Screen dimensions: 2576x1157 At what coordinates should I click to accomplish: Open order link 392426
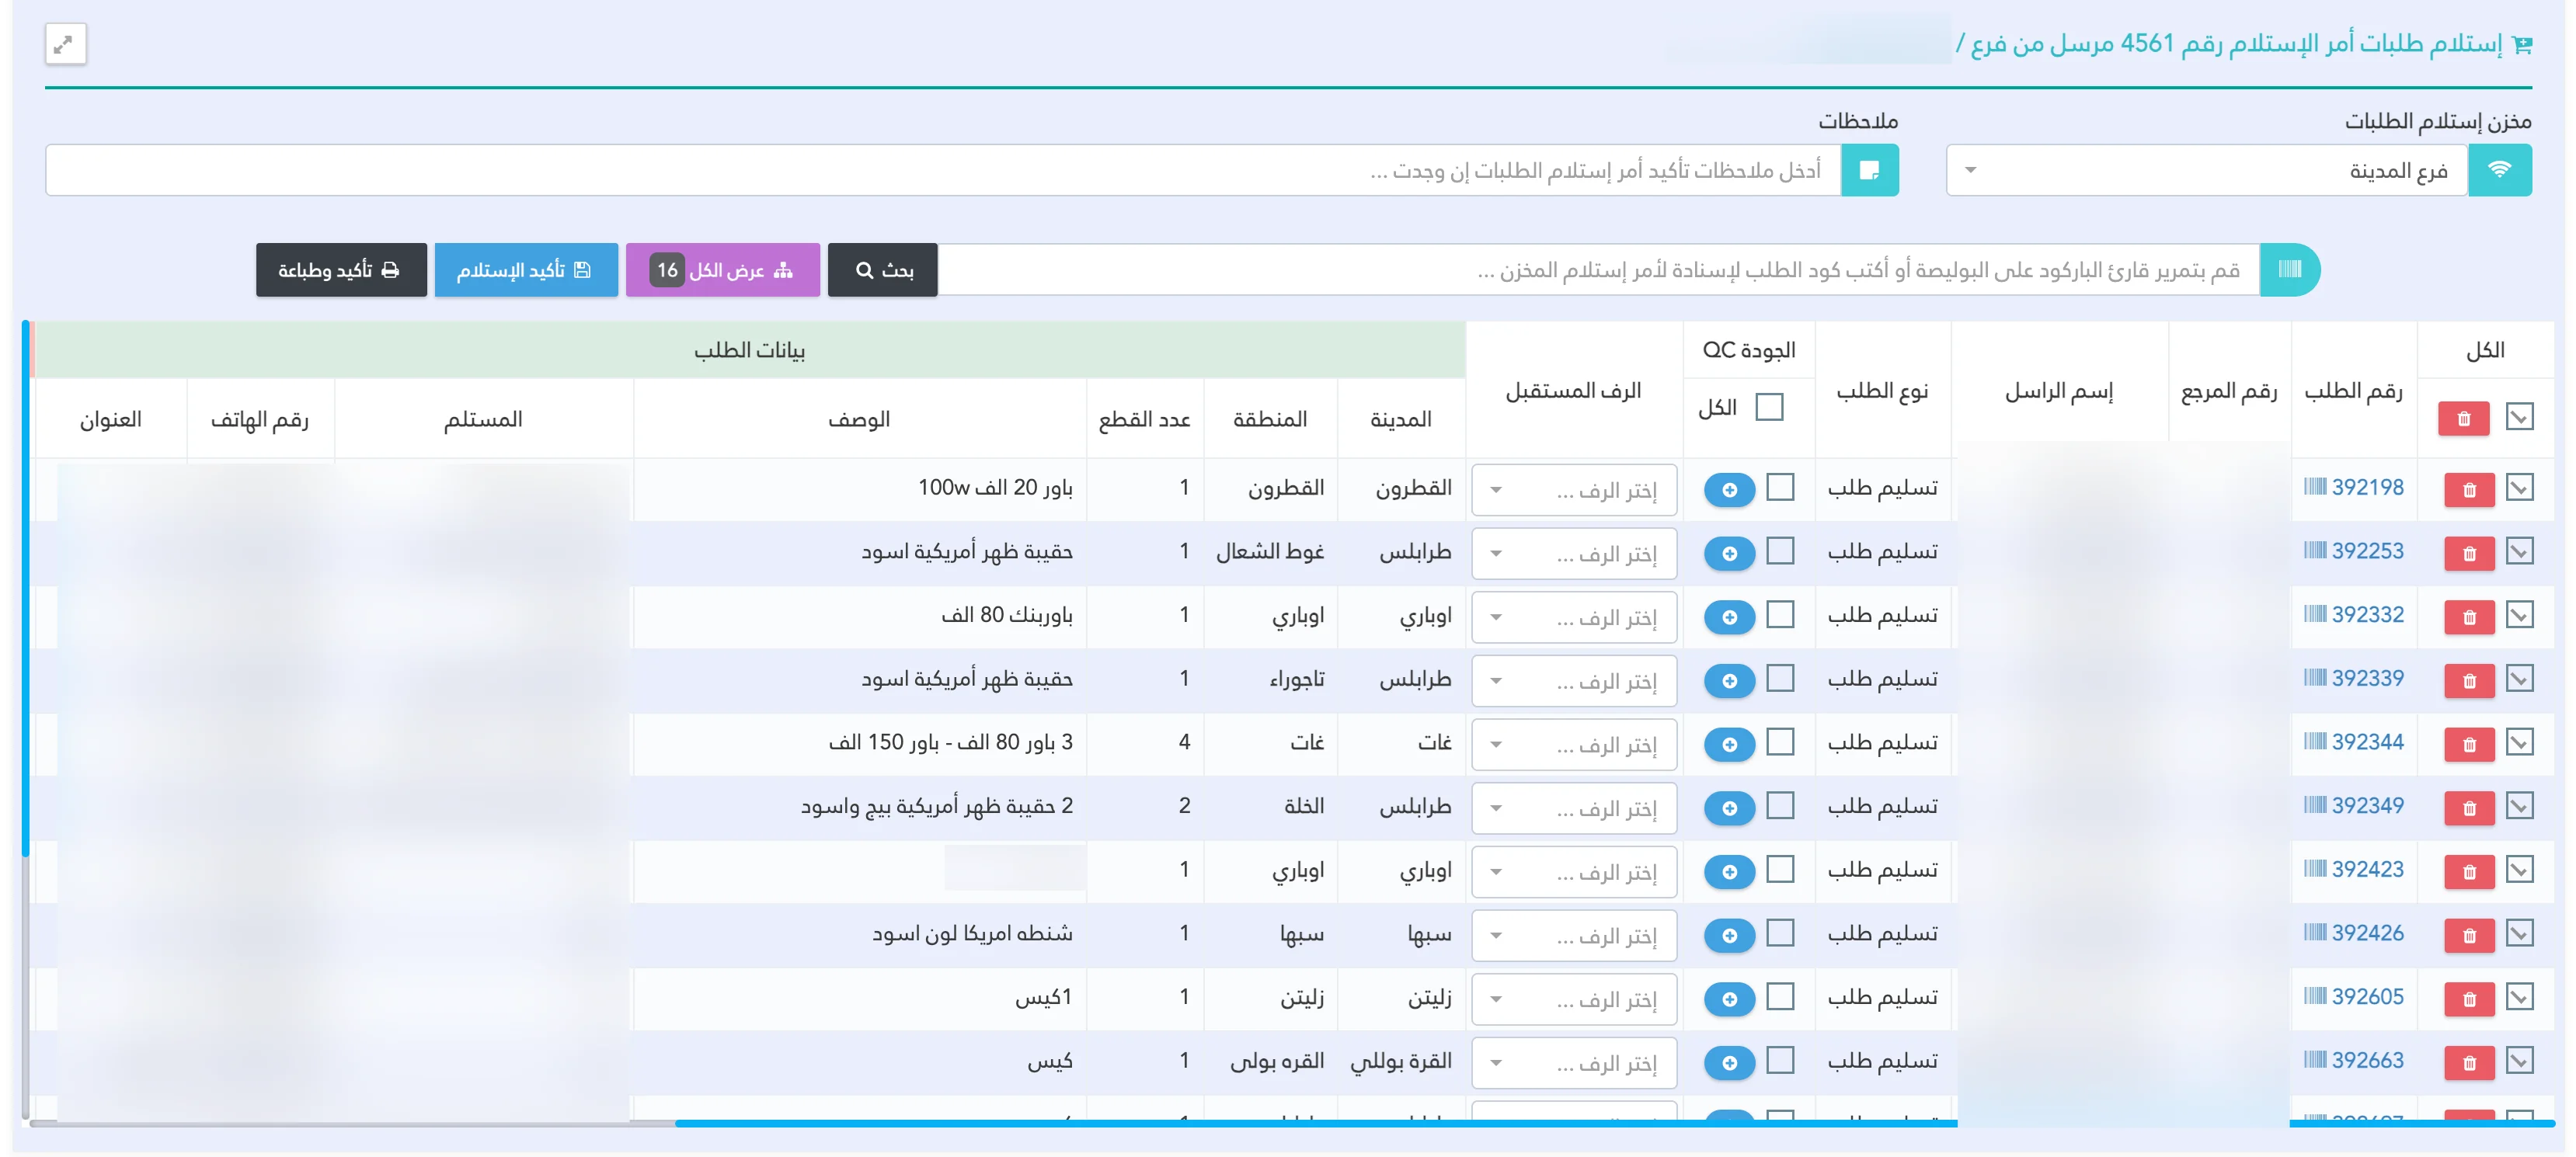pyautogui.click(x=2367, y=933)
